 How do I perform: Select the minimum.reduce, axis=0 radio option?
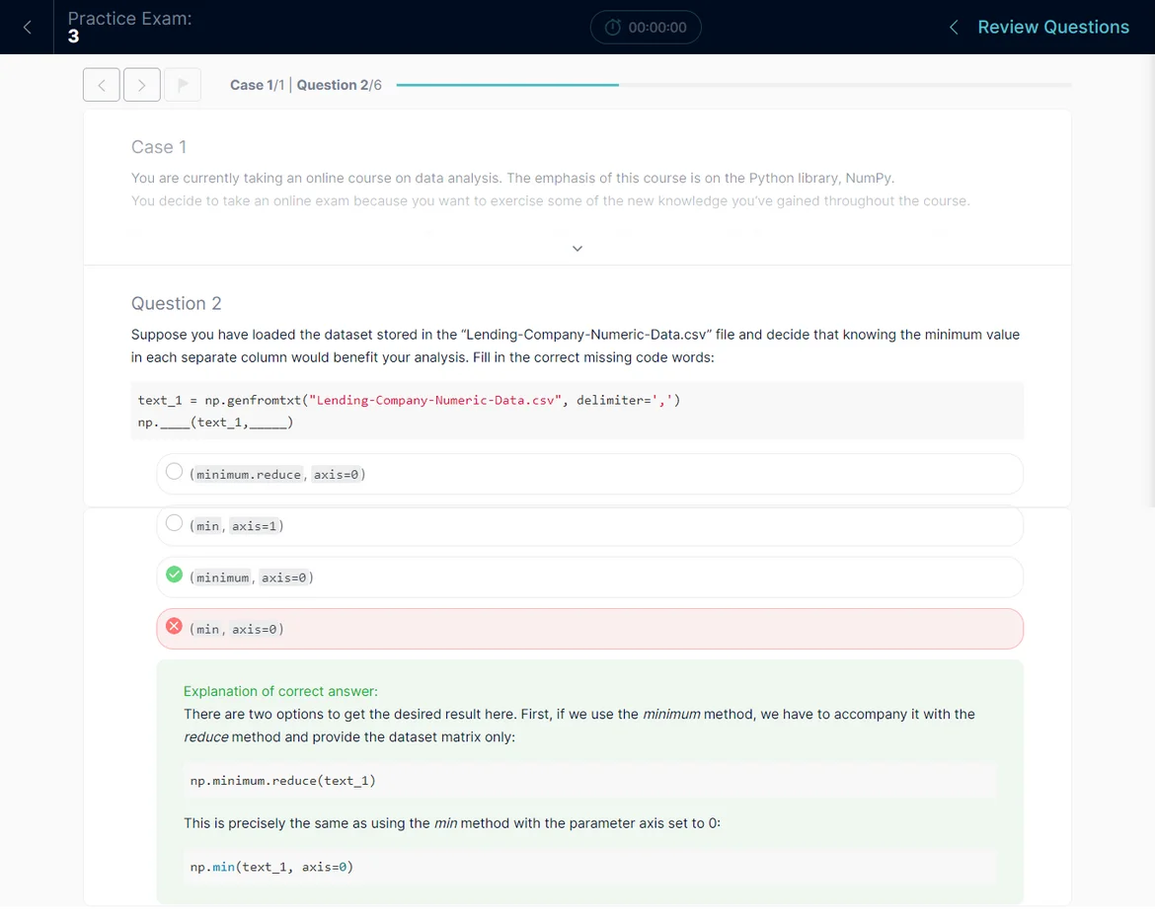click(175, 472)
